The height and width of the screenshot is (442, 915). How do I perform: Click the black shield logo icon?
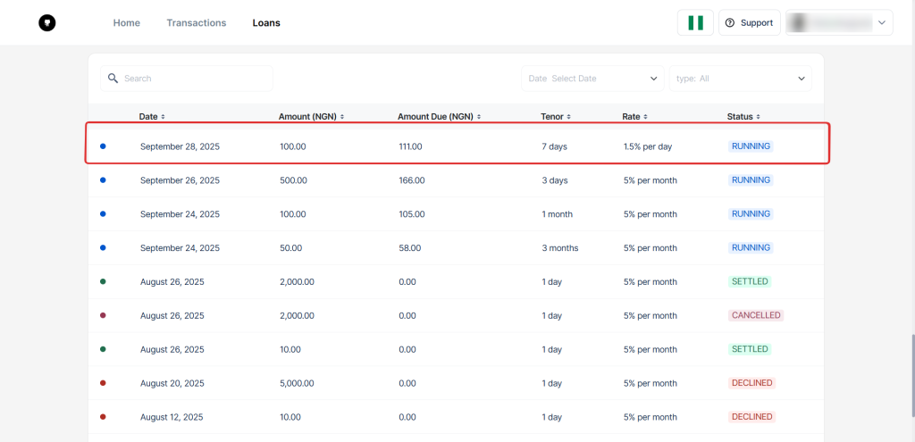click(x=47, y=23)
